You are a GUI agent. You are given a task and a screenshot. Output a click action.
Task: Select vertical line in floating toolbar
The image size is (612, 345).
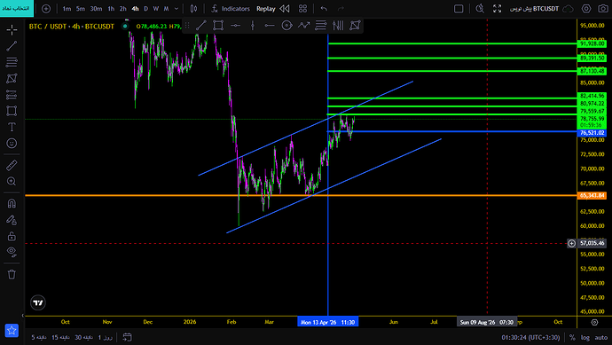253,26
